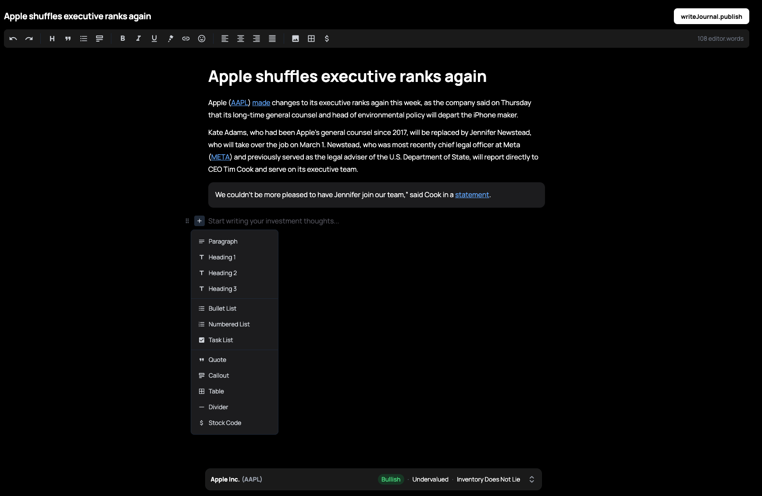Open the statement link in the quote
The width and height of the screenshot is (762, 496).
[472, 195]
